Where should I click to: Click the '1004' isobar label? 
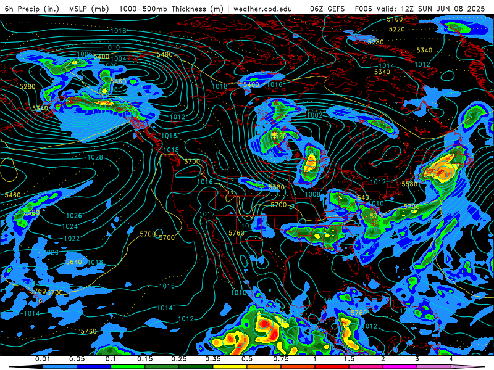(118, 59)
